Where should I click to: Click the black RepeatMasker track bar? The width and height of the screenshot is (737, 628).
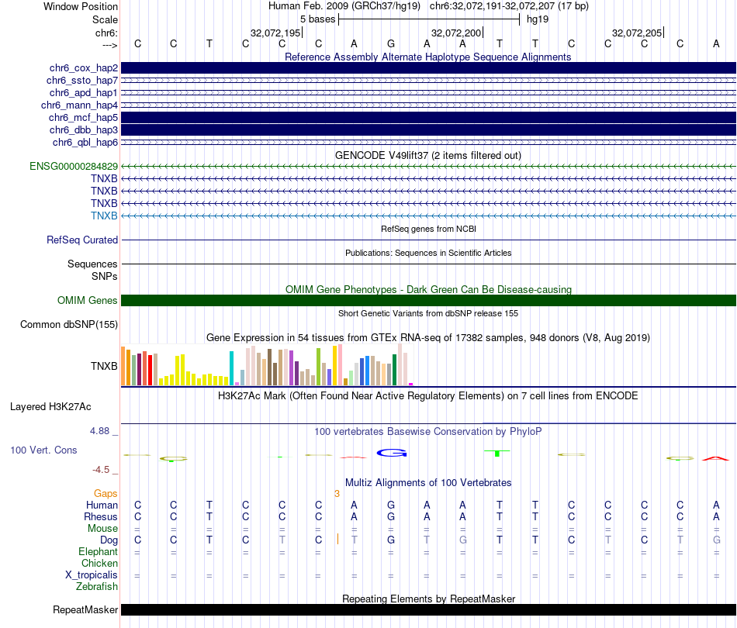pos(428,610)
